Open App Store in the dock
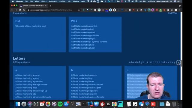The width and height of the screenshot is (192, 108). click(x=66, y=104)
